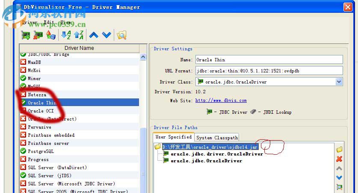Image resolution: width=358 pixels, height=193 pixels.
Task: Move driver up with blue up arrow
Action: point(94,35)
